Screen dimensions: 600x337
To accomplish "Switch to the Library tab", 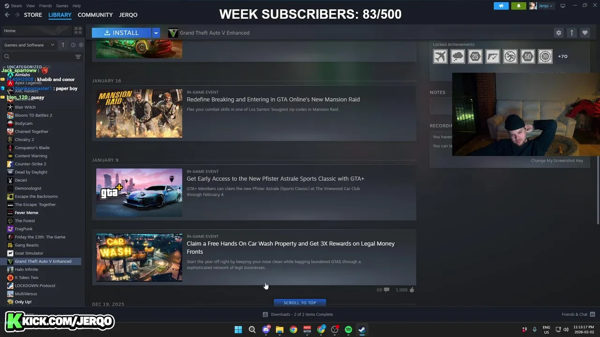I will [x=60, y=15].
